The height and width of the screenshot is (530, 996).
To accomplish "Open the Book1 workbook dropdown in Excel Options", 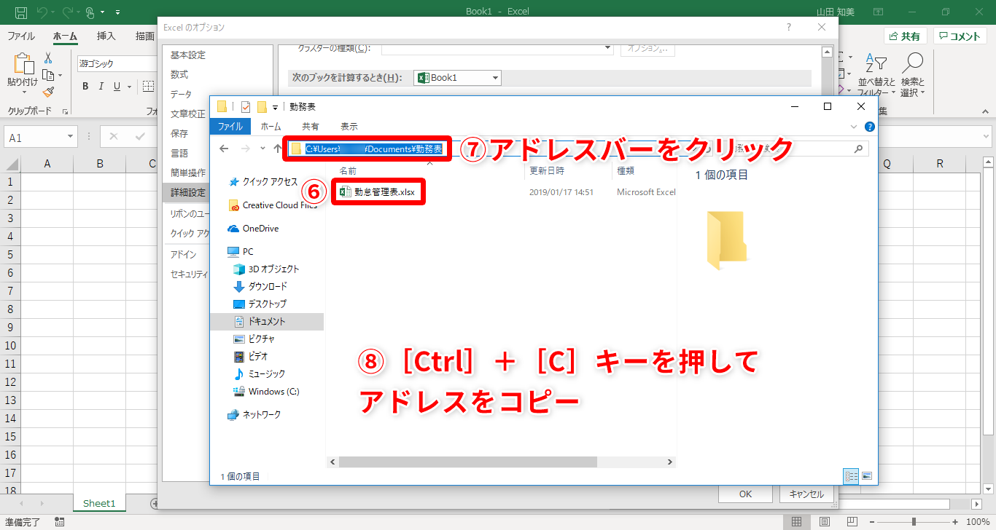I will (495, 78).
